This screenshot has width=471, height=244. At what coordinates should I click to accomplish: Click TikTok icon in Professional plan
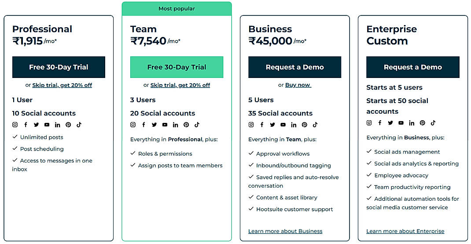(x=79, y=125)
